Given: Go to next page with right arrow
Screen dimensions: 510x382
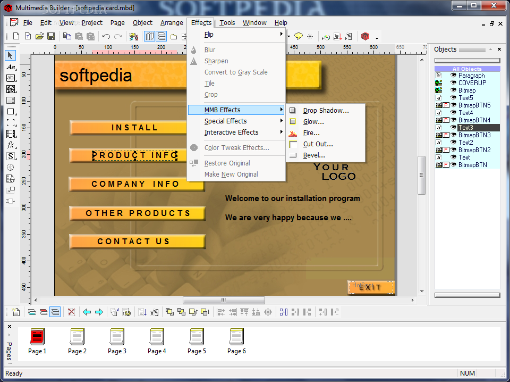Looking at the screenshot, I should click(99, 312).
